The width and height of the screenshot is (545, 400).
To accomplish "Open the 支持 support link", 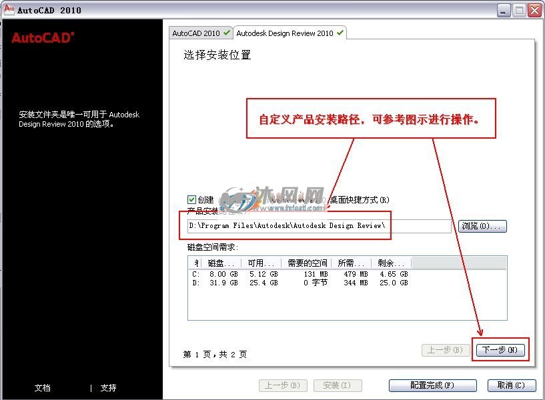I will [108, 387].
